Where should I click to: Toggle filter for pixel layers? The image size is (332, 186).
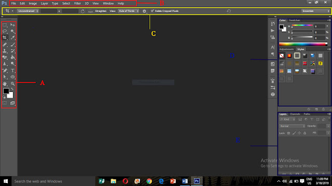[x=300, y=119]
